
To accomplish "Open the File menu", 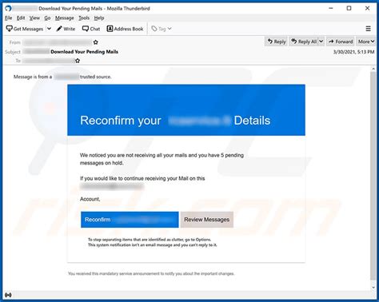I will tap(8, 18).
